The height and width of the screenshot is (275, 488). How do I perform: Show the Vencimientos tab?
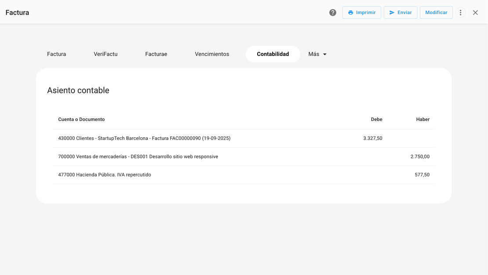212,54
